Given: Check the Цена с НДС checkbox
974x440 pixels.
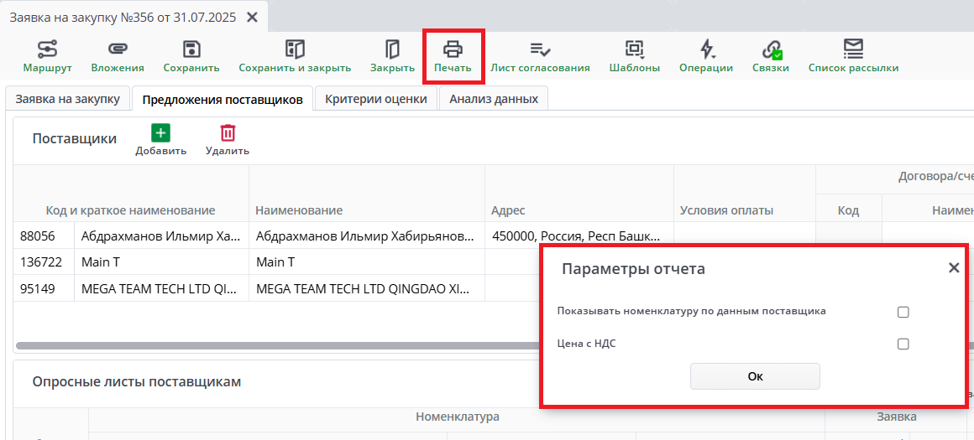Looking at the screenshot, I should tap(903, 344).
